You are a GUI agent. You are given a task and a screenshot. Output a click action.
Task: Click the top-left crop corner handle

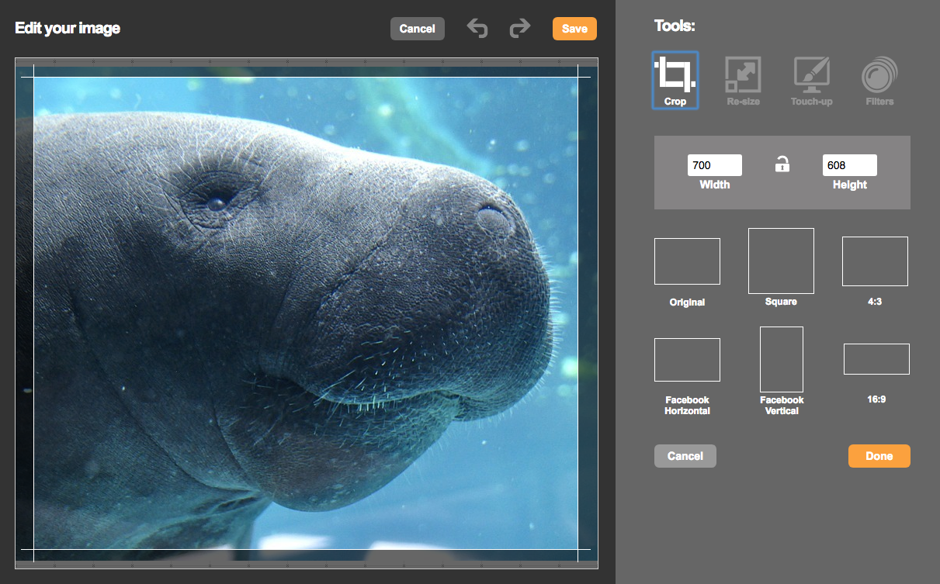click(34, 77)
